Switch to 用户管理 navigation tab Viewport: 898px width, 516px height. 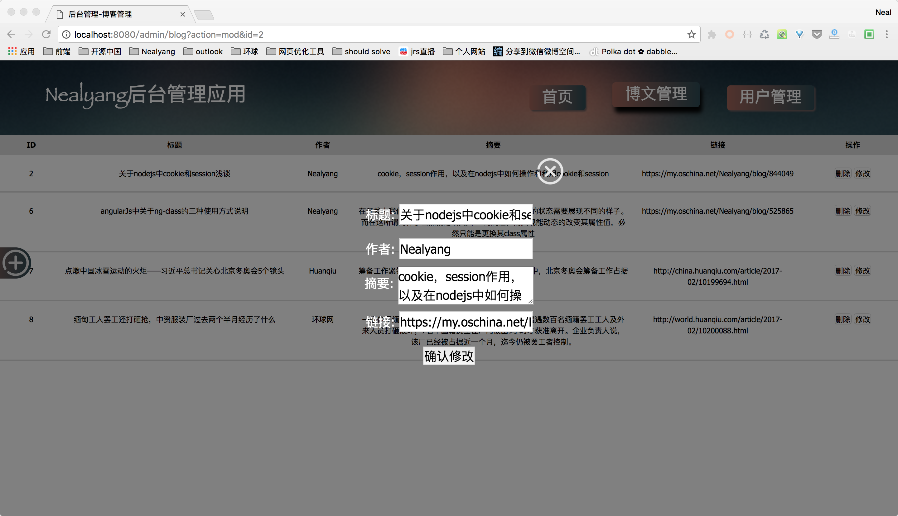tap(770, 97)
